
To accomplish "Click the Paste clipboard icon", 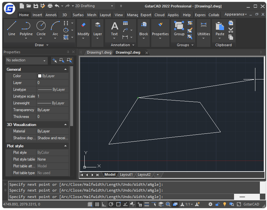I will click(x=220, y=26).
